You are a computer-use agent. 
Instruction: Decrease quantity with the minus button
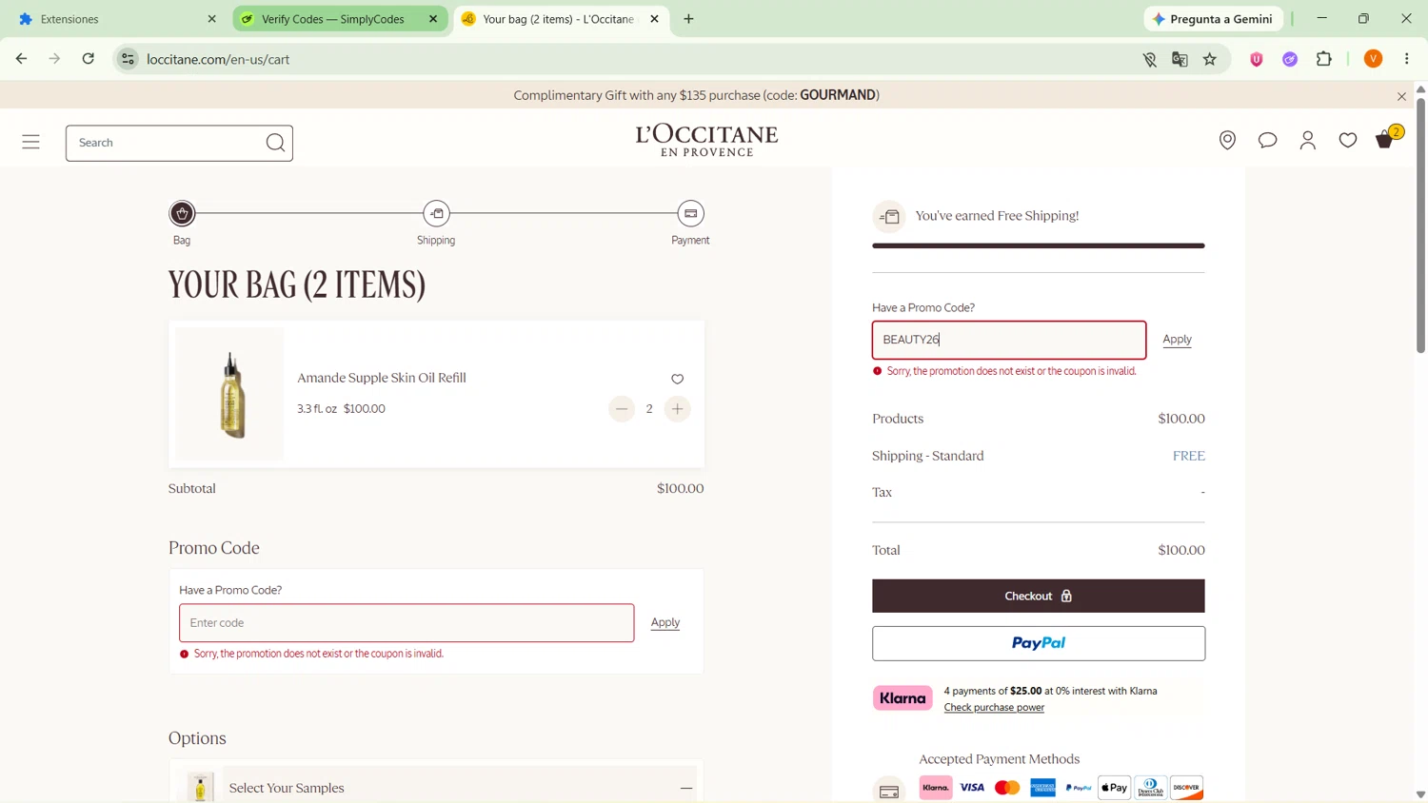coord(622,409)
